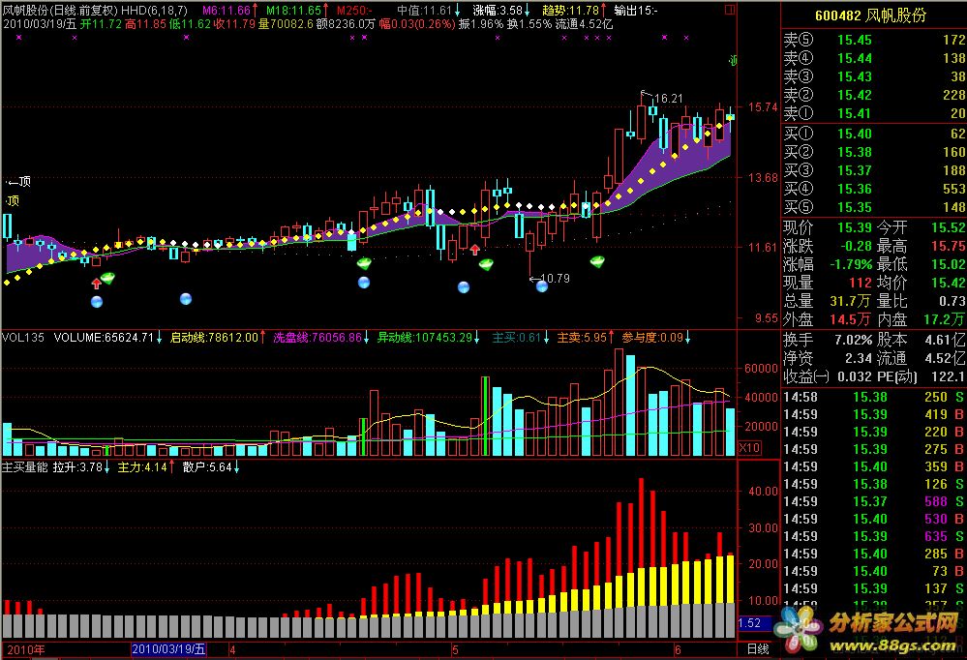Image resolution: width=967 pixels, height=660 pixels.
Task: Click the 总量 31.7万 value
Action: pos(827,301)
